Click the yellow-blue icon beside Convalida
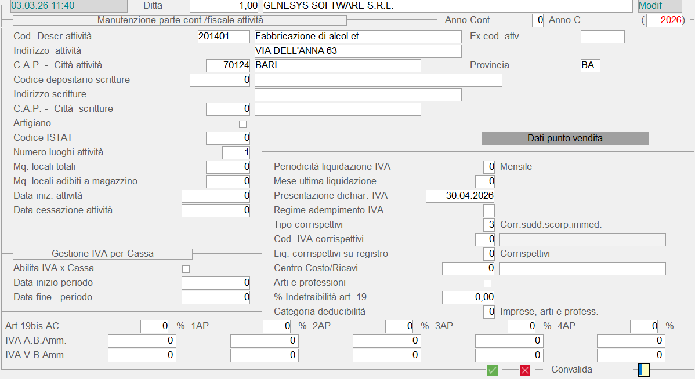 coord(643,370)
